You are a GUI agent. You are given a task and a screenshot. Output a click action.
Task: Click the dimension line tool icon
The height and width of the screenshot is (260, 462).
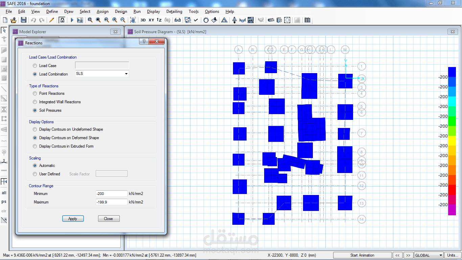[x=4, y=161]
